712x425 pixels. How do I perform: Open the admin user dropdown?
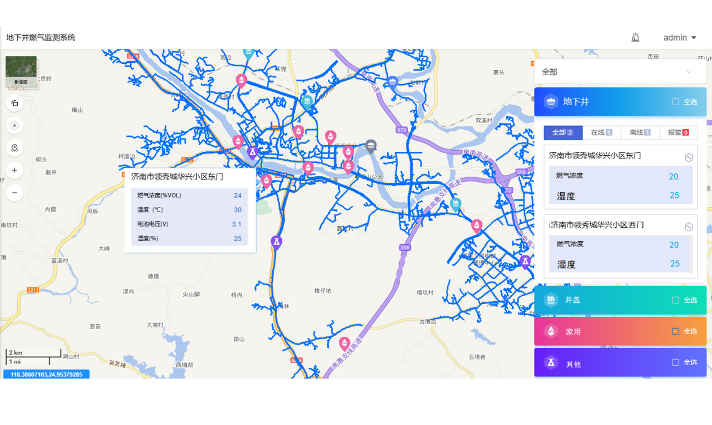point(679,38)
